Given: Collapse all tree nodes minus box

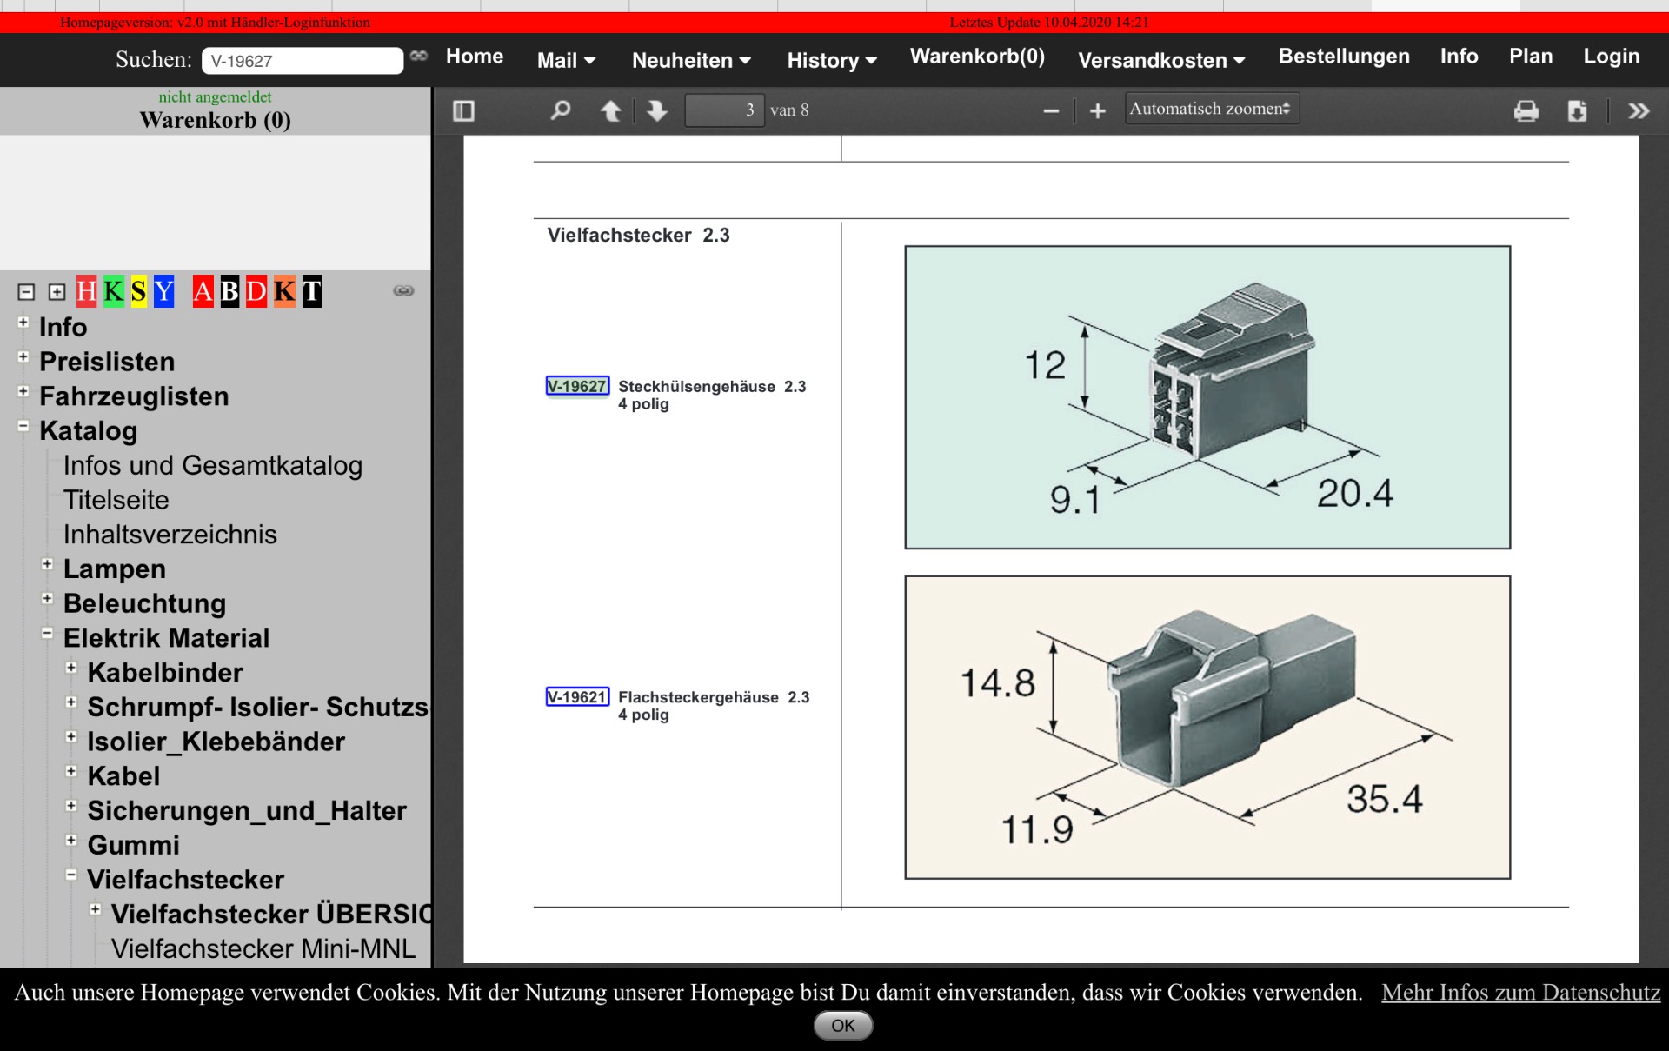Looking at the screenshot, I should 26,292.
